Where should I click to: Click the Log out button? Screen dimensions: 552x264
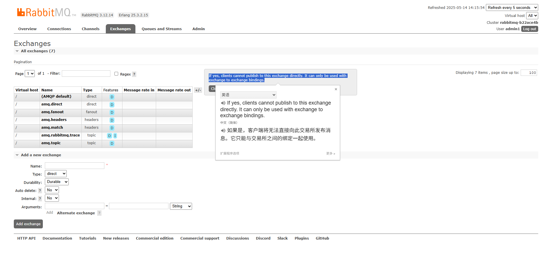530,29
